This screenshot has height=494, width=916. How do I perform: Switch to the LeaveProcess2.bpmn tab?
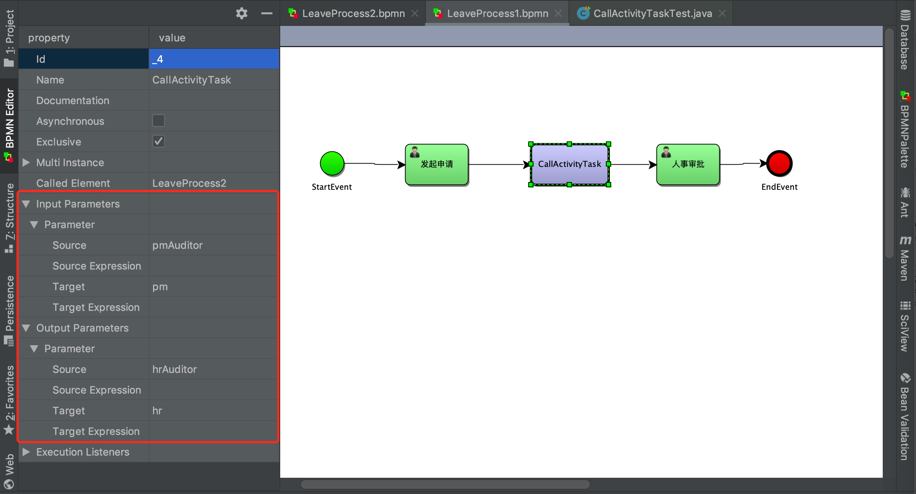[353, 14]
